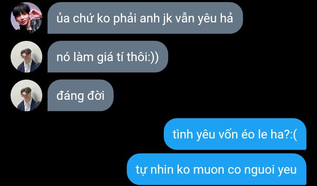Select the 'nó làm giá tí thôi:))' bubble

pos(108,57)
